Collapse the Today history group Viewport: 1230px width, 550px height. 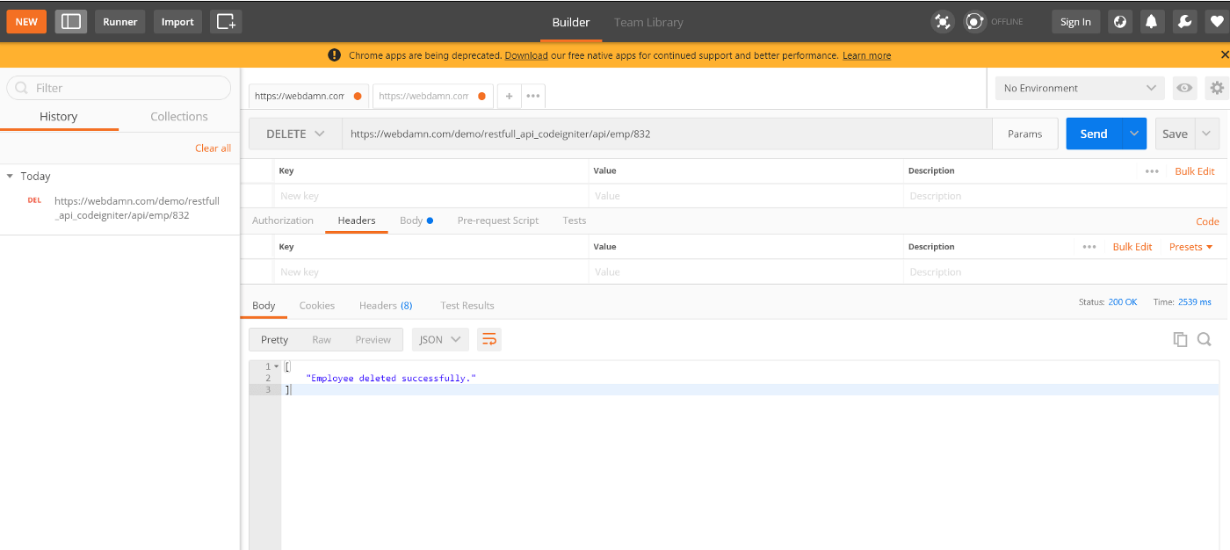coord(10,176)
